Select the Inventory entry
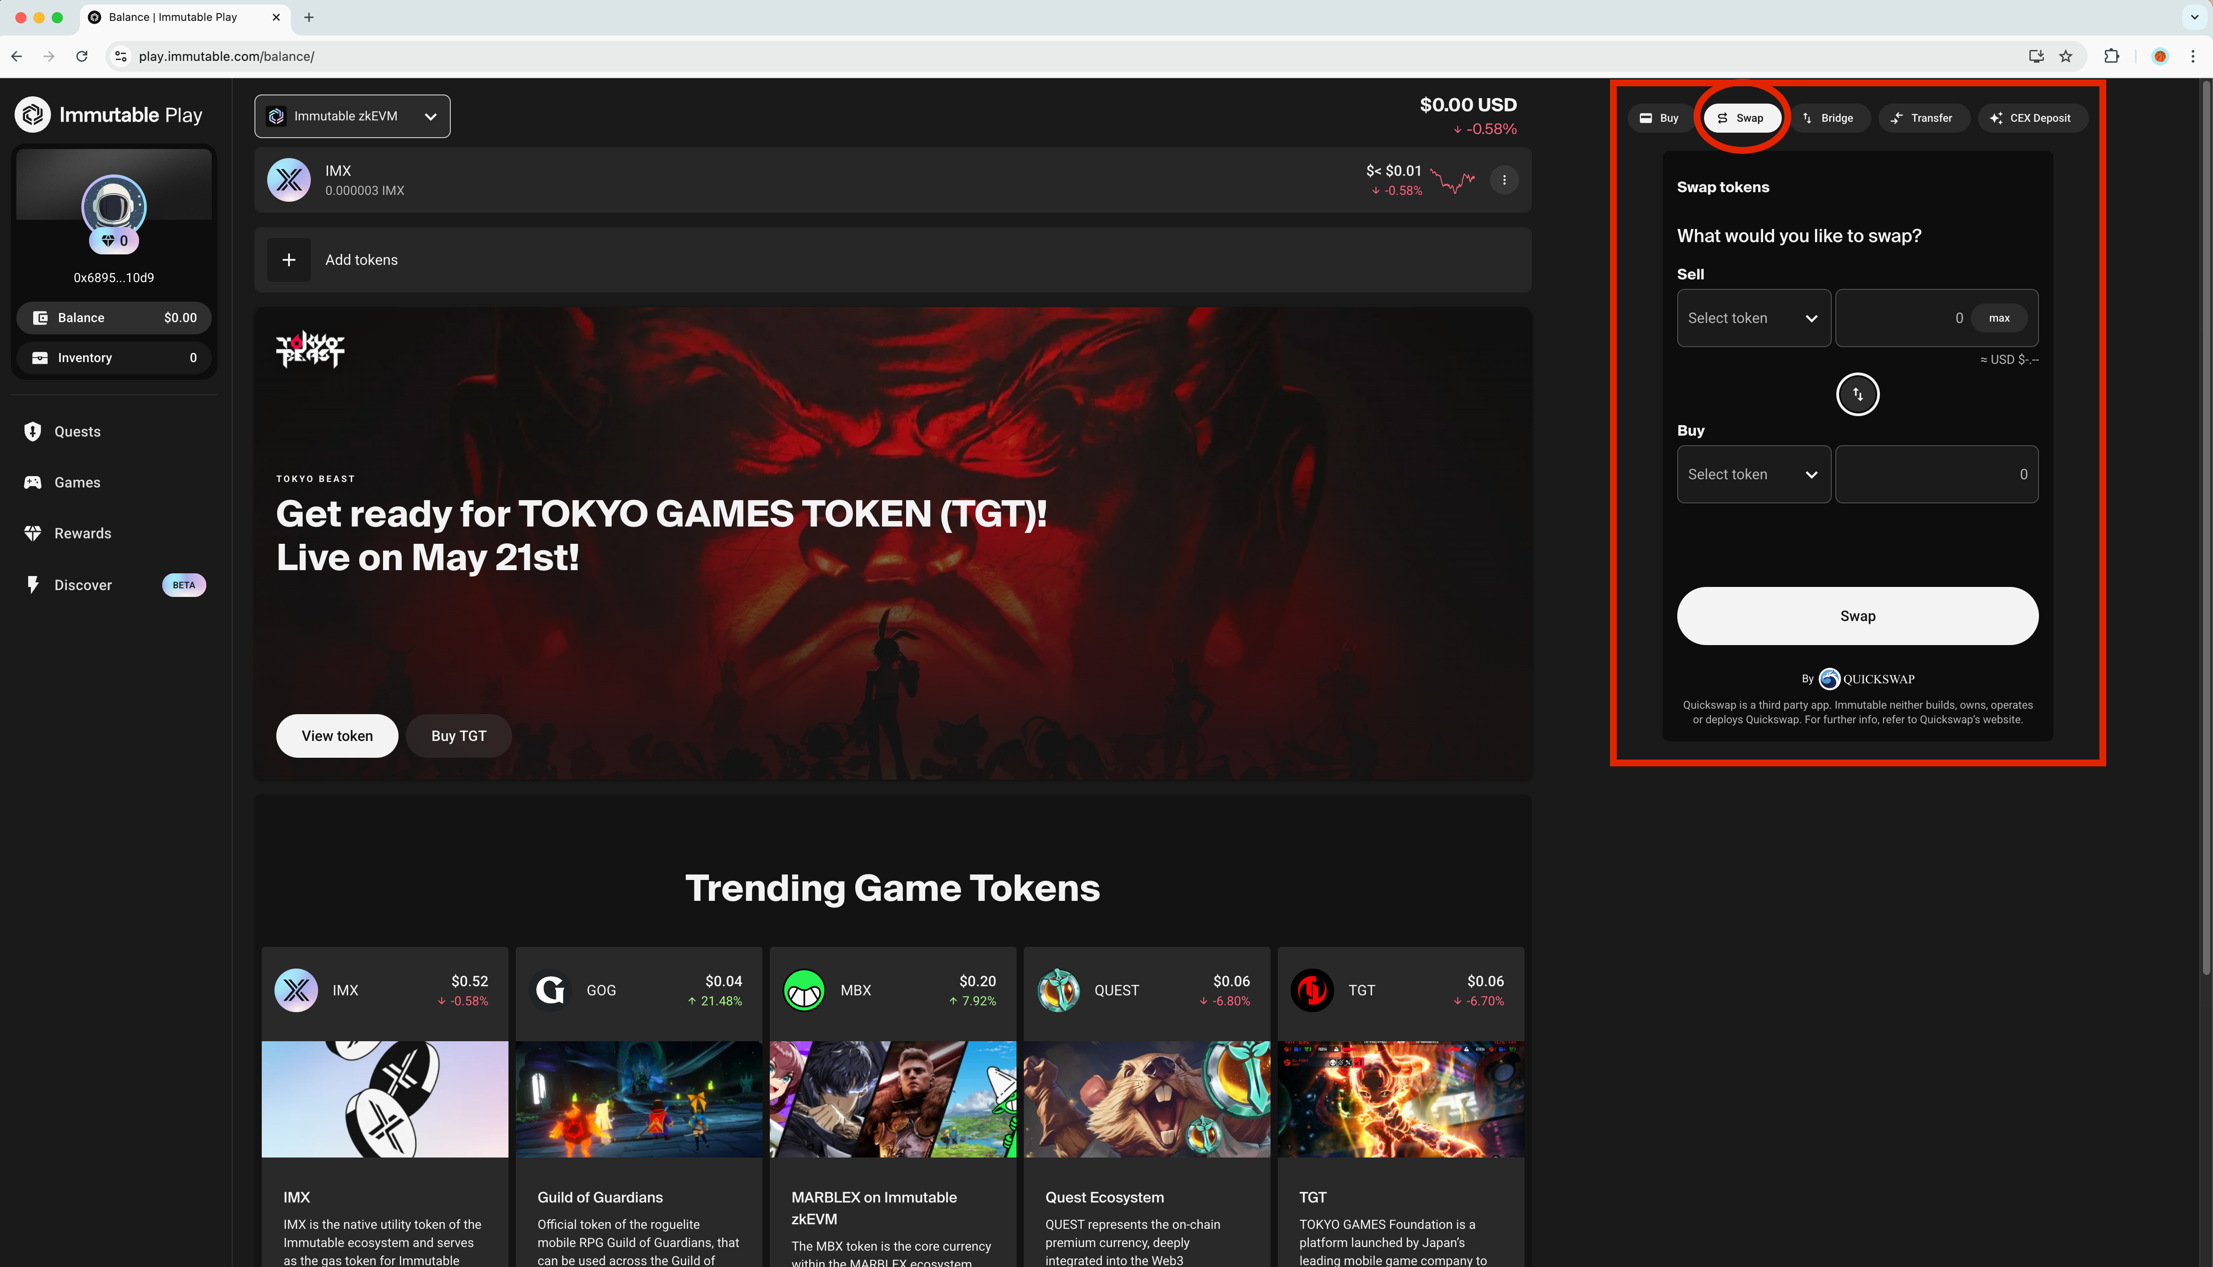 pos(114,358)
